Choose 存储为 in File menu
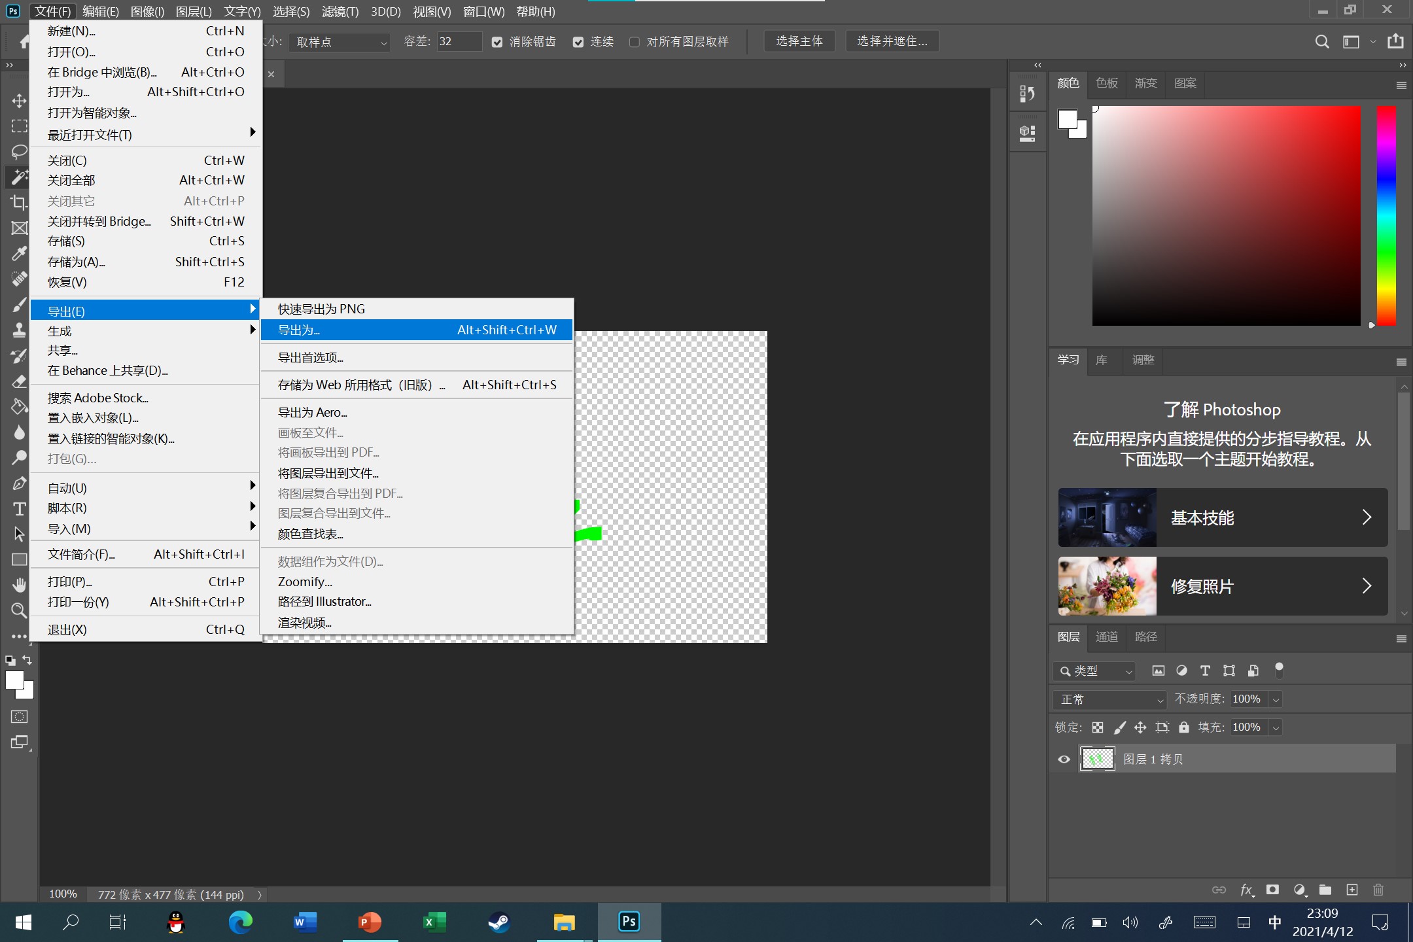 [x=147, y=262]
